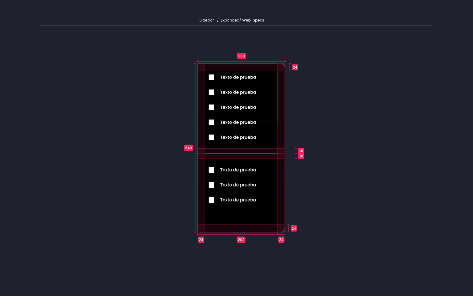Click the white square icon of the fifth sidebar item
The image size is (473, 296).
pos(211,137)
